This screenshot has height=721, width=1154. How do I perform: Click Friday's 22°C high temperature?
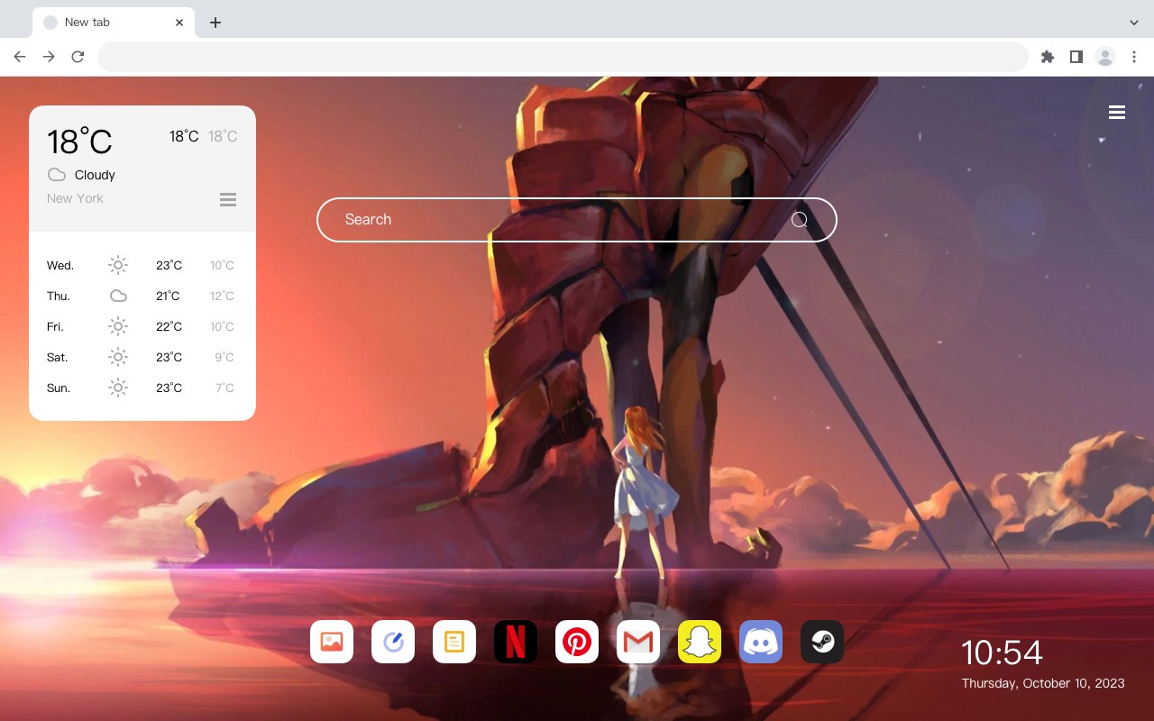[x=169, y=326]
